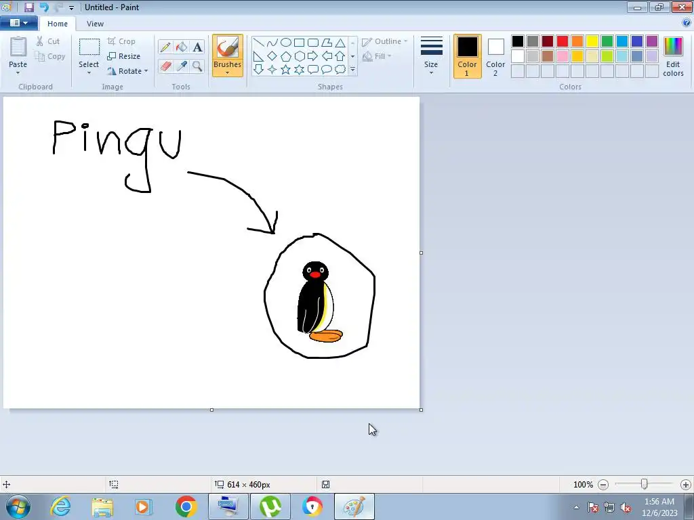Viewport: 694px width, 520px height.
Task: Pick the Diamond shape
Action: (272, 56)
